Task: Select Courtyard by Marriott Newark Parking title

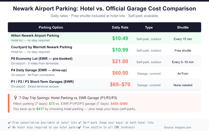Action: pos(42,47)
